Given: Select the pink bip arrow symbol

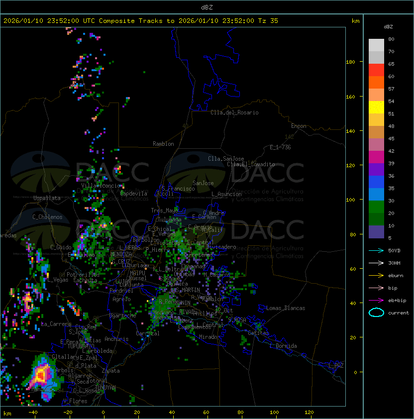Looking at the screenshot, I should [x=376, y=288].
